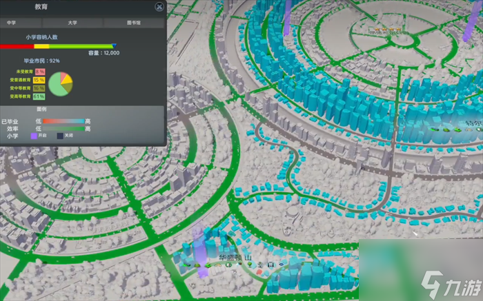Click the 受普通教育 label
483x301 pixels.
click(x=20, y=80)
